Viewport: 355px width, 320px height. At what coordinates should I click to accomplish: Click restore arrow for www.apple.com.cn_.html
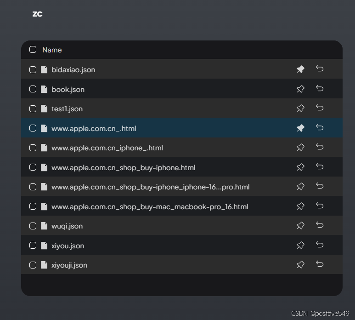320,127
